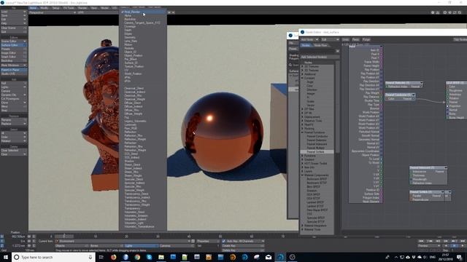
Task: Select the checked Final_Render buffer option
Action: (x=143, y=12)
